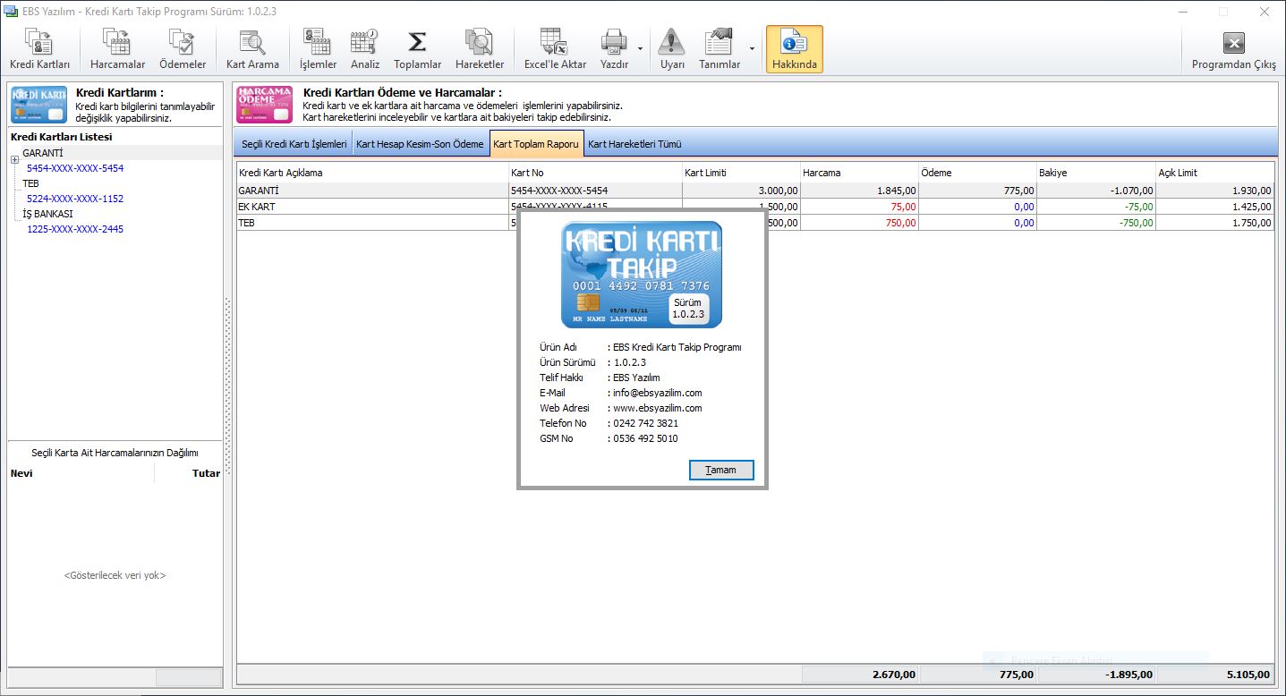Select the GARANTİ bank in card list

[43, 153]
